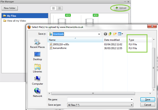158x110 pixels.
Task: Open the View menu dropdown icon
Action: [x=120, y=34]
